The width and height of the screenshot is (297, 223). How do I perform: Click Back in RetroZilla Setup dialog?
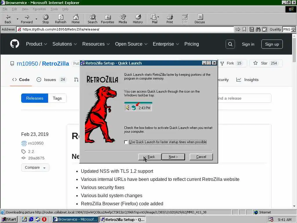150,157
